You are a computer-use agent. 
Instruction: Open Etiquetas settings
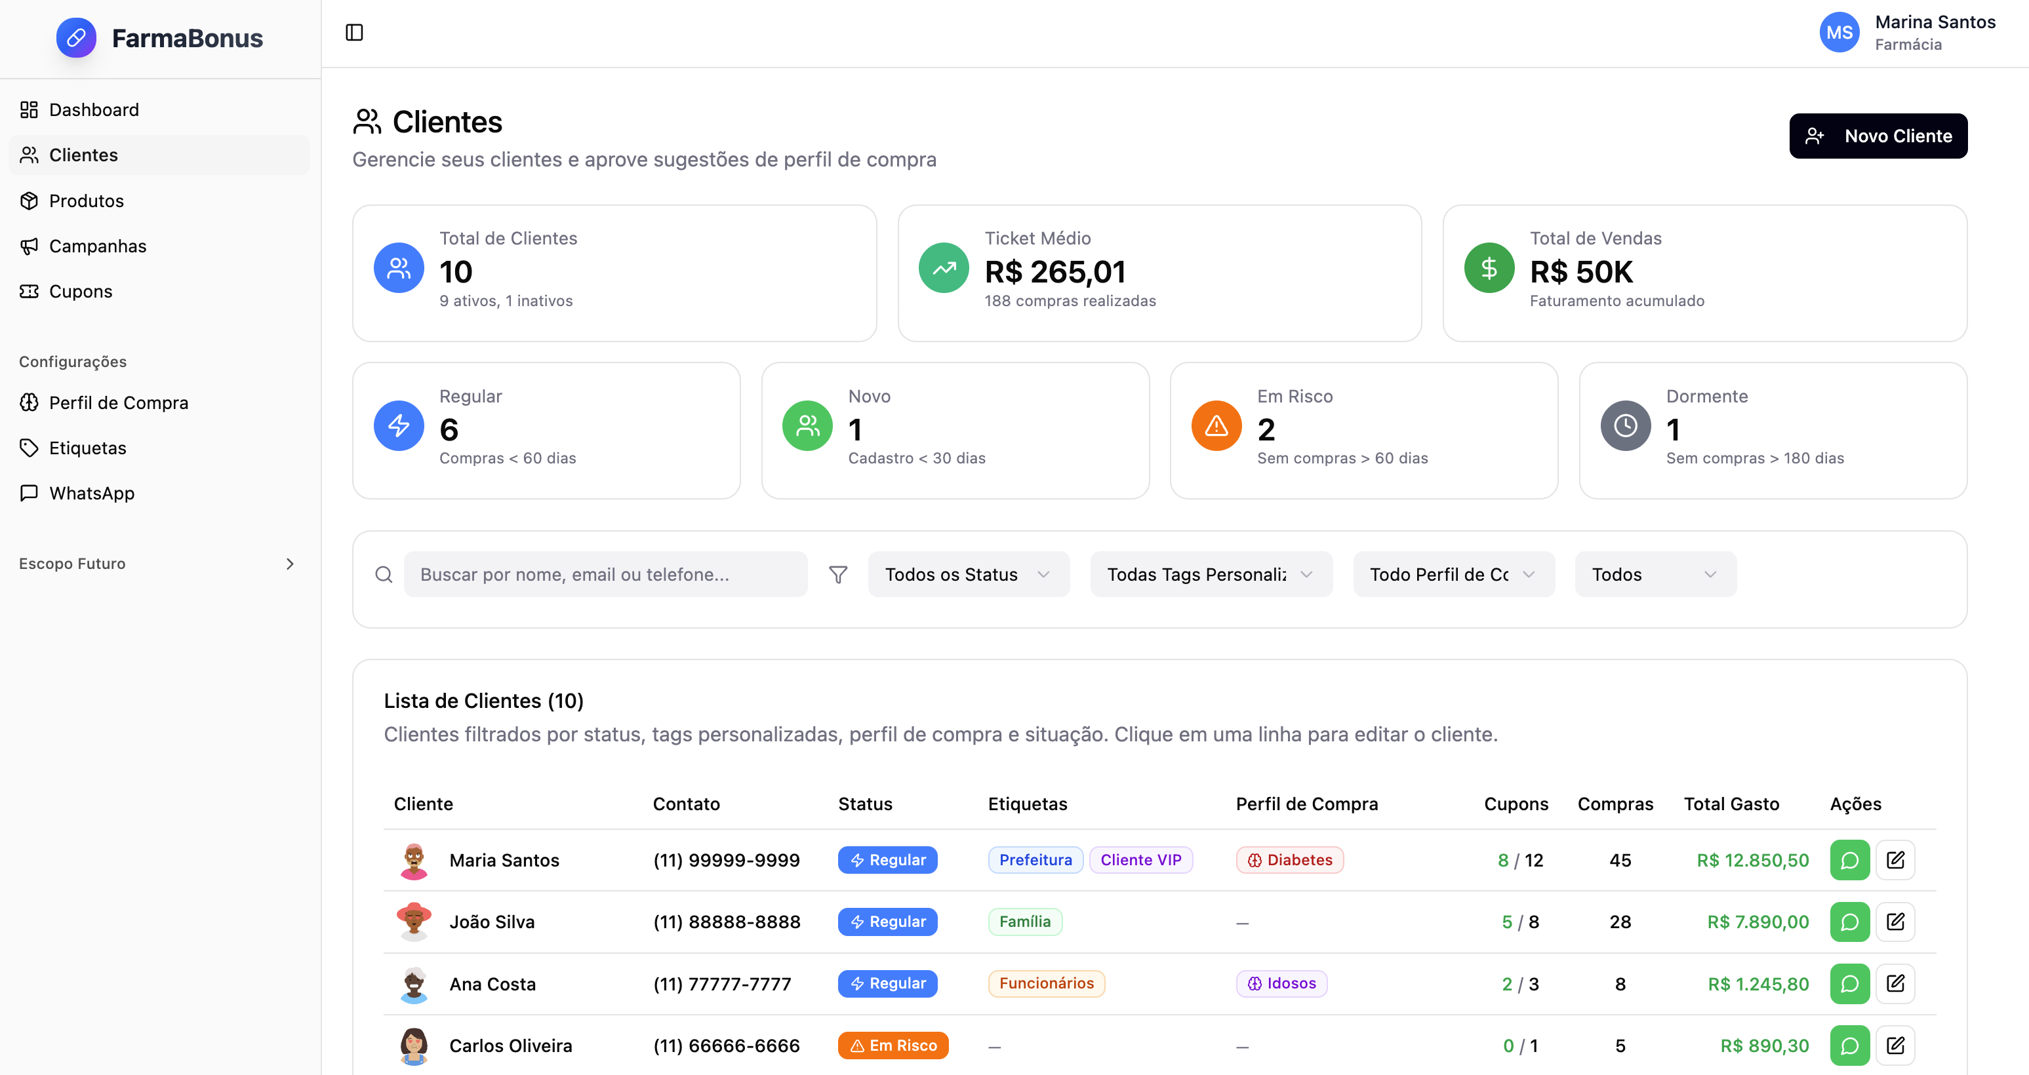(160, 448)
